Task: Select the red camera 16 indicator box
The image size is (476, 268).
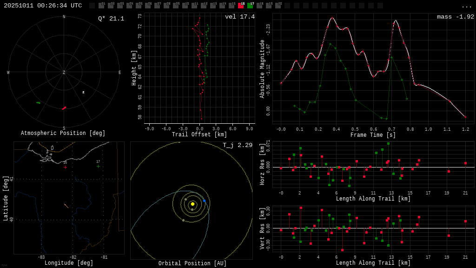Action: coord(241,6)
